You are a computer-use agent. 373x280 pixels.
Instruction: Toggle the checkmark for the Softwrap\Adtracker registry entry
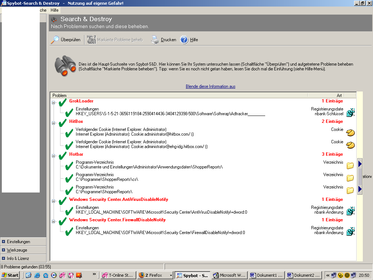point(69,112)
